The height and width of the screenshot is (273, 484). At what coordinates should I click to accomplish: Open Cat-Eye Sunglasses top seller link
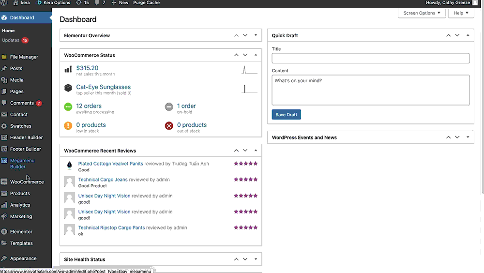pos(104,87)
